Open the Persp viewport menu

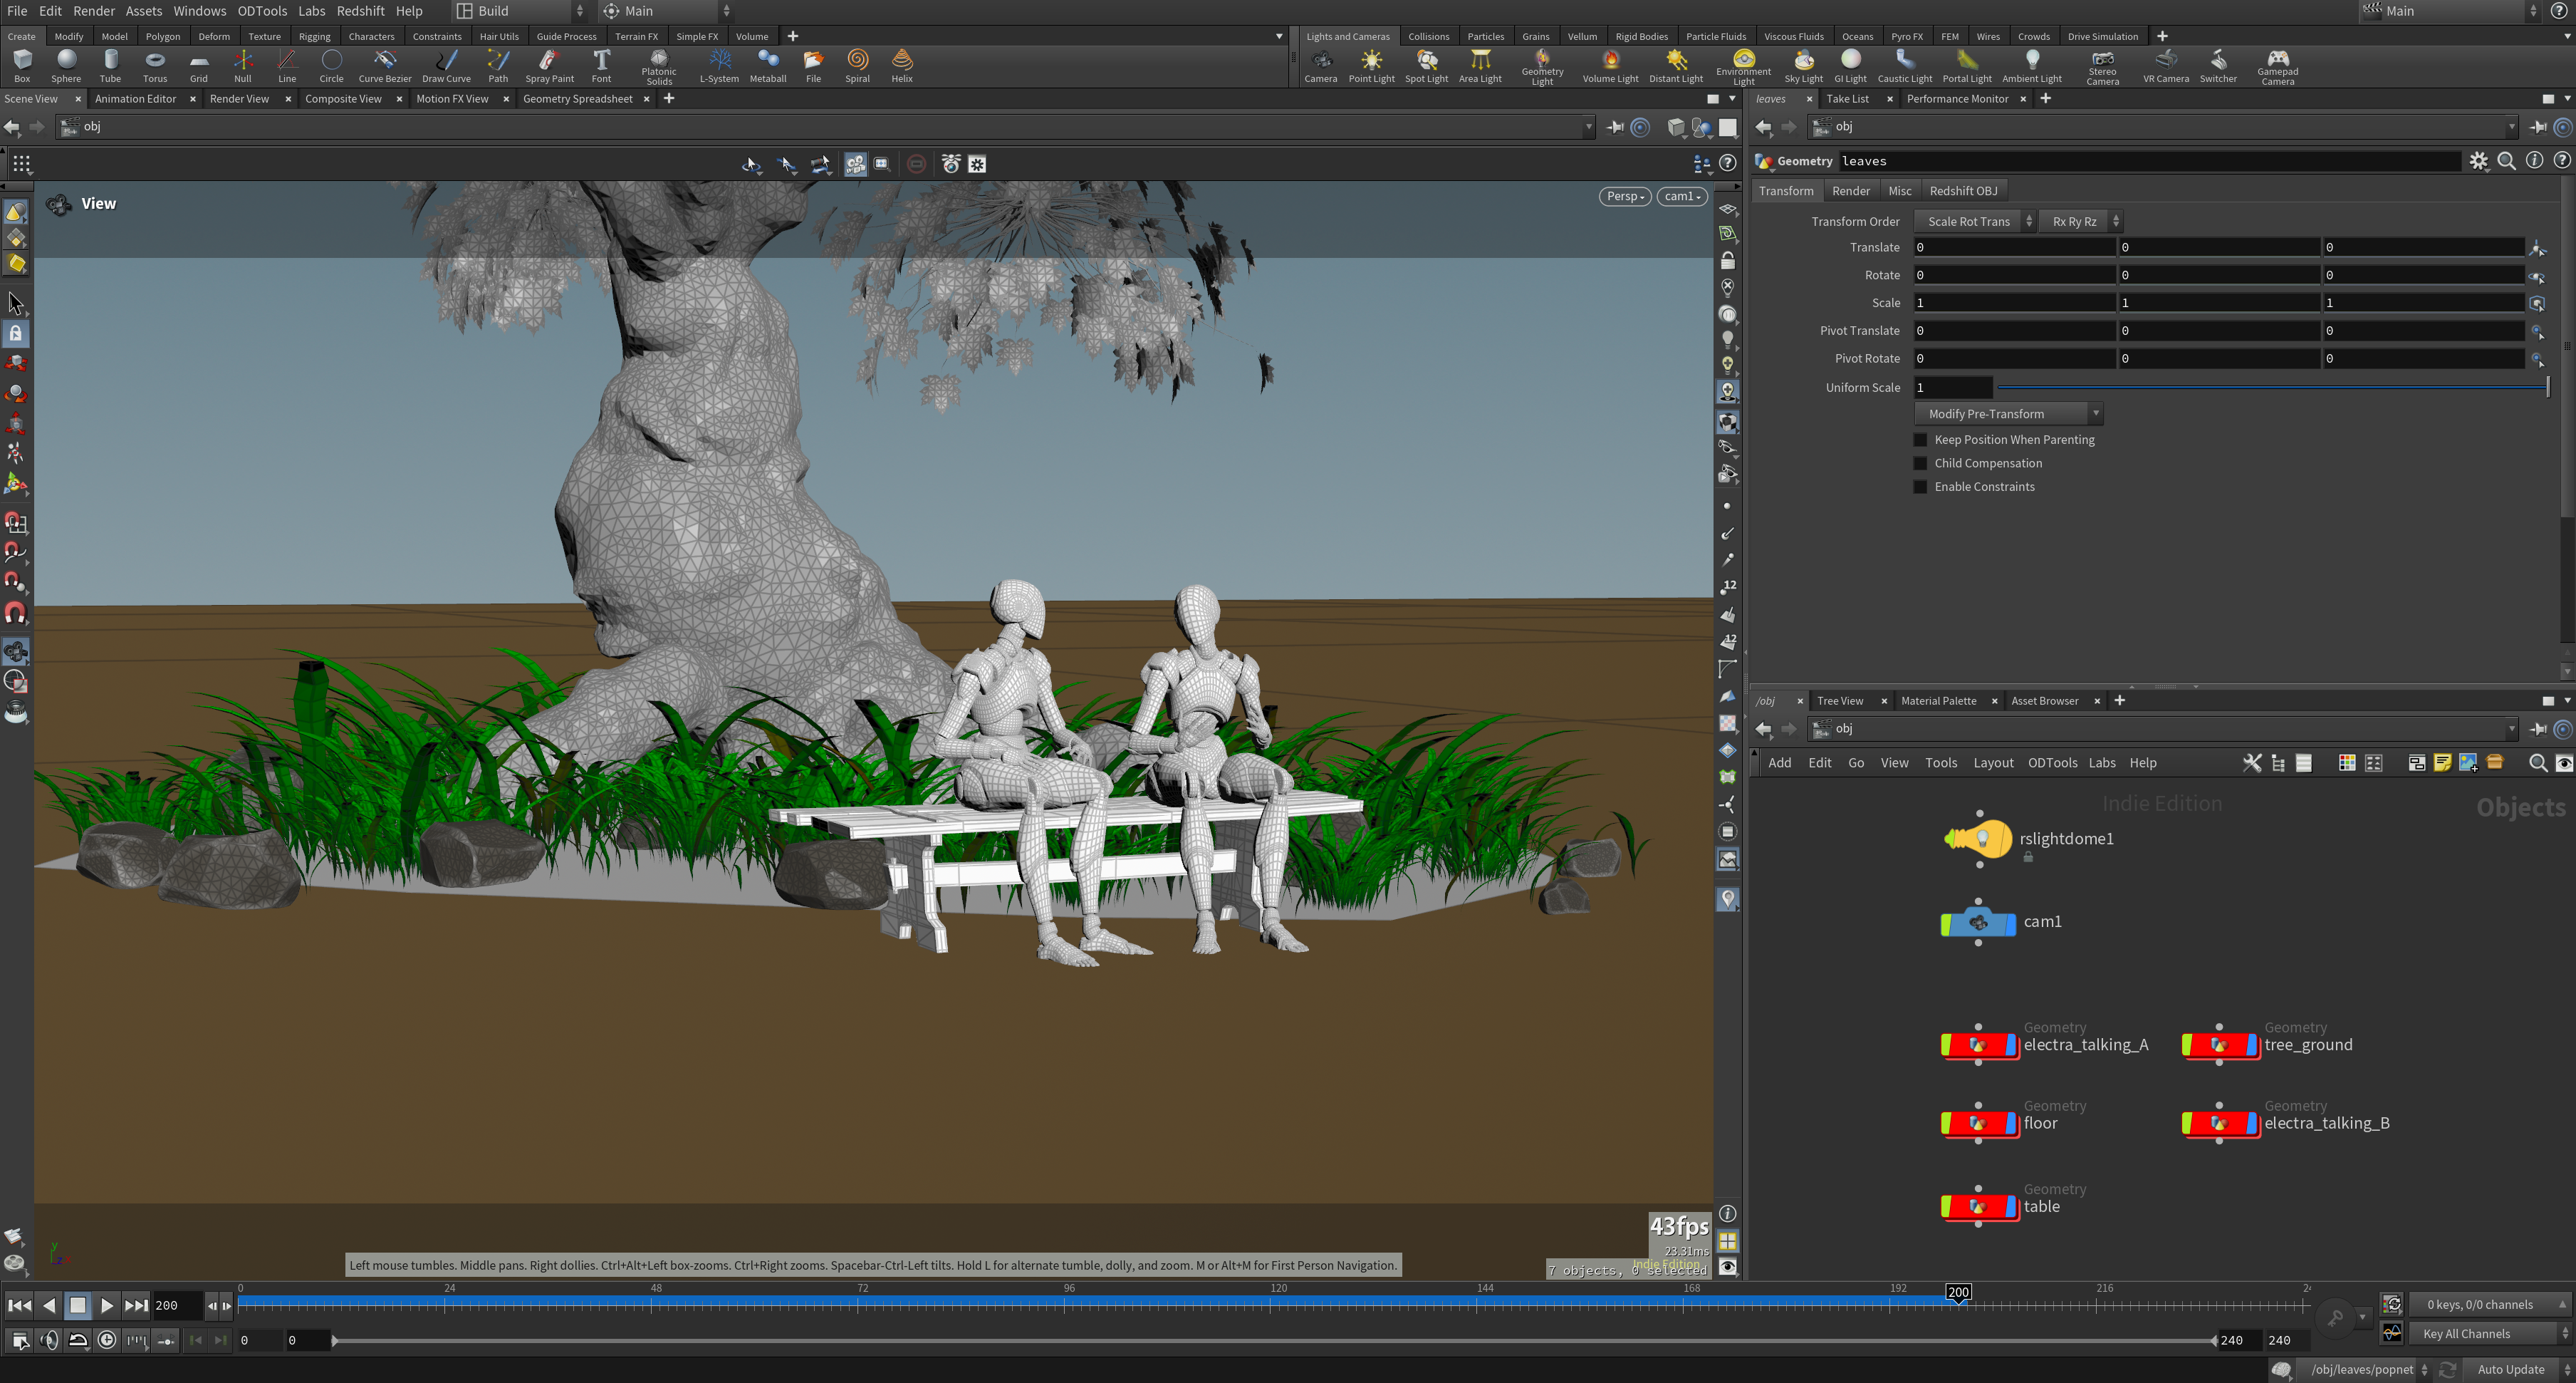click(x=1625, y=196)
